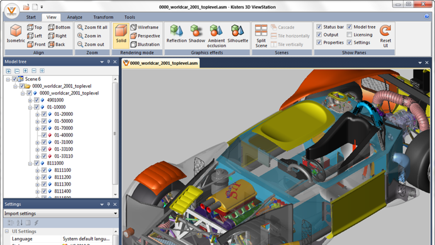Expand the 8111100 tree node
The height and width of the screenshot is (245, 435).
[38, 171]
